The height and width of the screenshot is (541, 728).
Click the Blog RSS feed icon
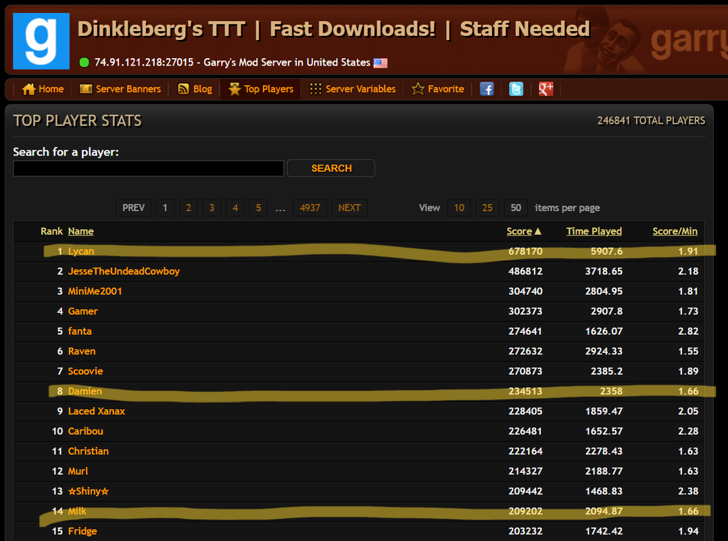183,89
